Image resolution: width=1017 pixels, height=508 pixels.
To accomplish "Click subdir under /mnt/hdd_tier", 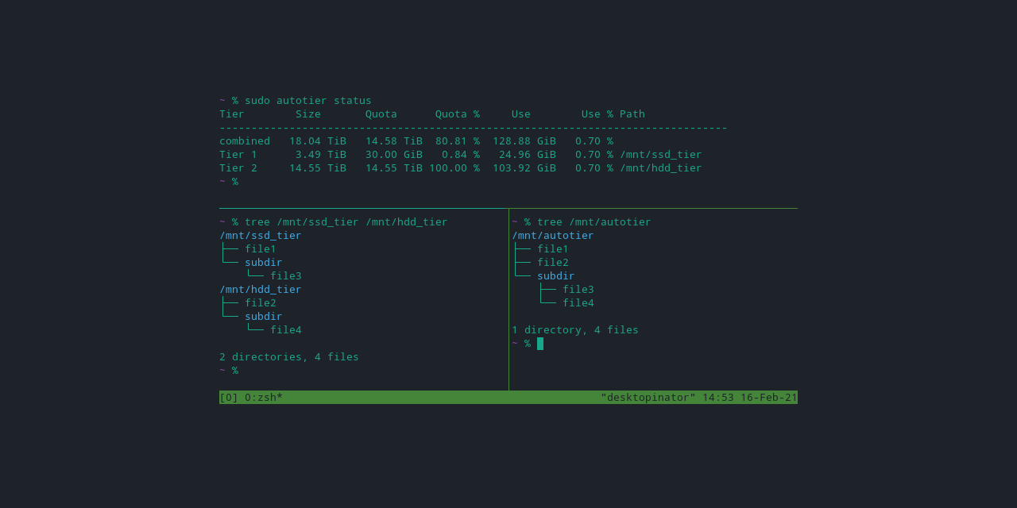I will (x=264, y=316).
